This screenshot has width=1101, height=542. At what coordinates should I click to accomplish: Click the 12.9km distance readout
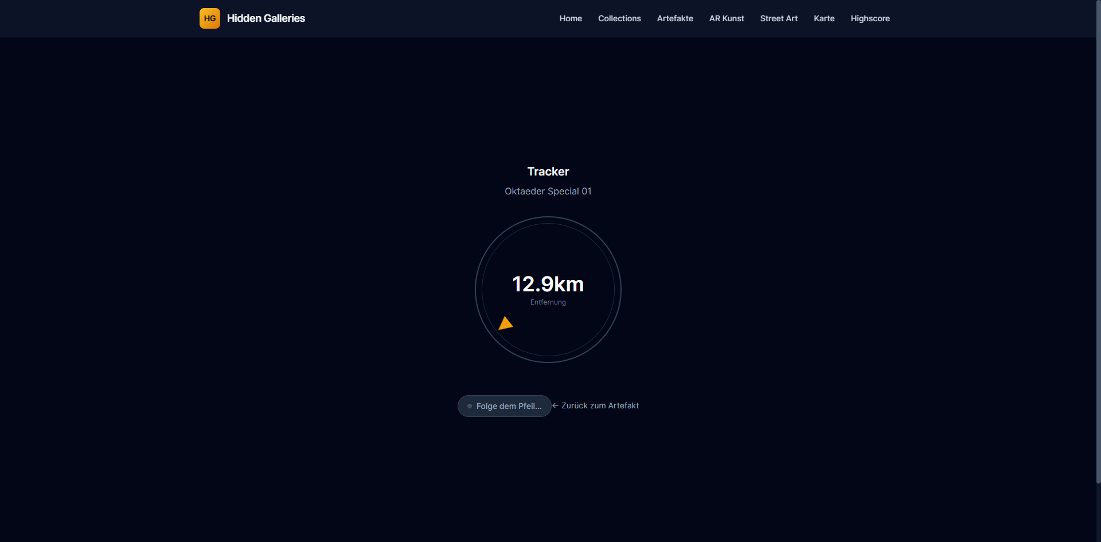point(548,284)
